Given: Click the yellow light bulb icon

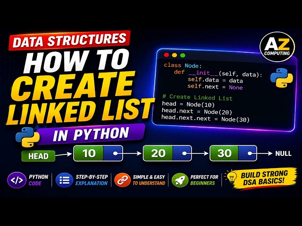Looking at the screenshot, I should tap(232, 177).
